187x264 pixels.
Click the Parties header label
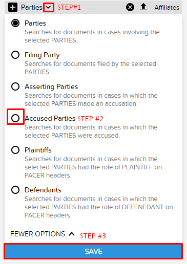32,7
